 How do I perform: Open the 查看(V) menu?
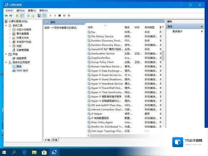tap(32, 10)
